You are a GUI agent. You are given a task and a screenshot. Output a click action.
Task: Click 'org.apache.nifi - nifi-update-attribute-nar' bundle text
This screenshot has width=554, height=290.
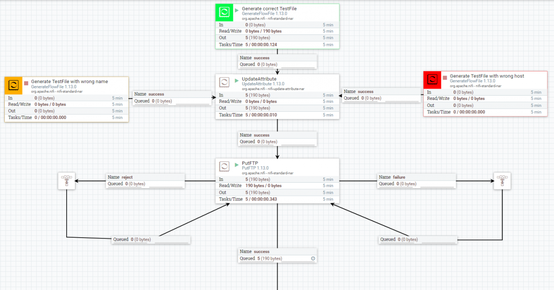(273, 89)
